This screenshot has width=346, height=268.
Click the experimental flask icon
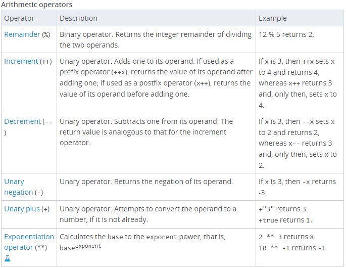[x=7, y=259]
